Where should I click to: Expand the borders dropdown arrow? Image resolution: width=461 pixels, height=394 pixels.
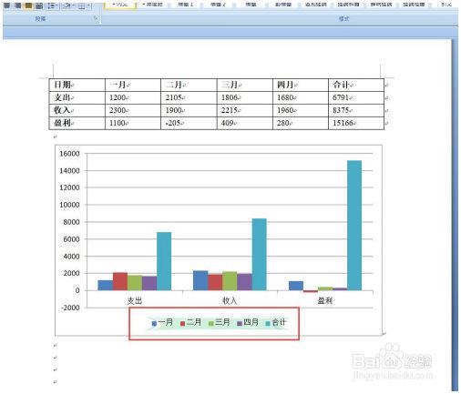click(x=88, y=5)
